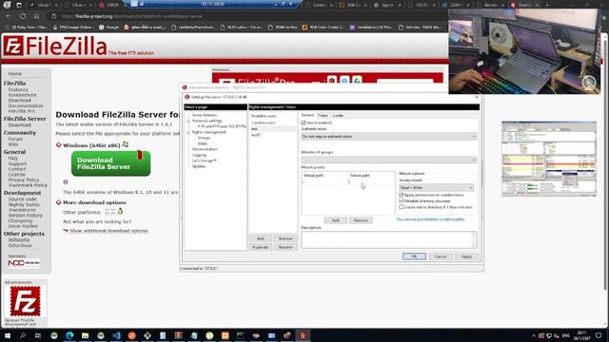Open File Explorer from taskbar
The image size is (609, 342).
pos(85,335)
